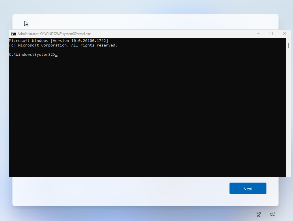The image size is (293, 221).
Task: Click the blinking cursor after the prompt
Action: pos(56,55)
